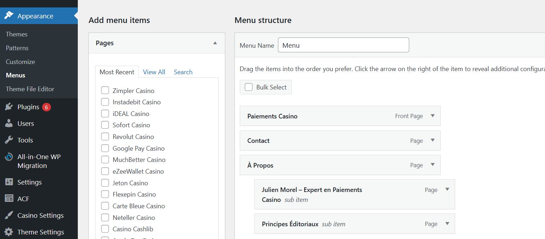545x239 pixels.
Task: Click the Theme Settings gear icon
Action: click(x=9, y=232)
